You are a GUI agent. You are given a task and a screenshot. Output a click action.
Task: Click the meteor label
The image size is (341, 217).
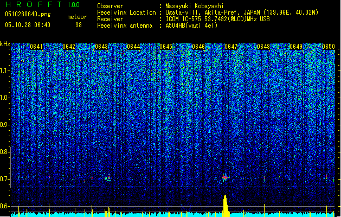pyautogui.click(x=77, y=17)
